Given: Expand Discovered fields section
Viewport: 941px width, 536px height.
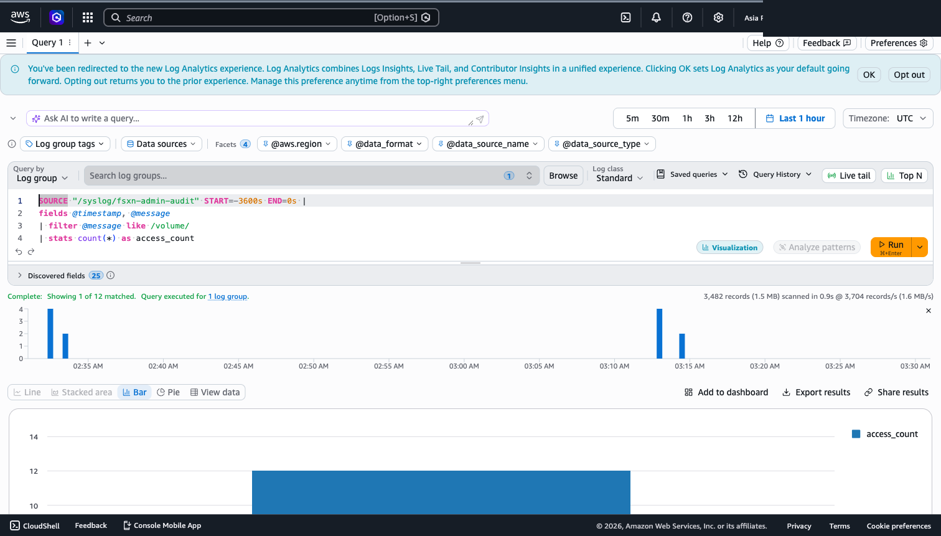Looking at the screenshot, I should pos(20,275).
